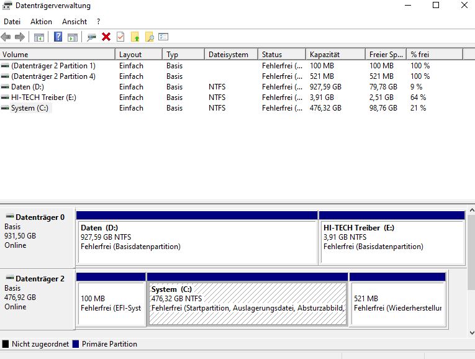Viewport: 475px width, 359px height.
Task: Click the yellow folder with green arrow icon
Action: pyautogui.click(x=135, y=37)
